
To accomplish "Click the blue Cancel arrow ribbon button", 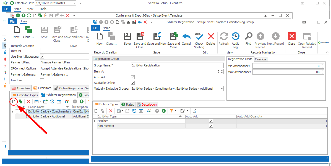I will point(186,39).
